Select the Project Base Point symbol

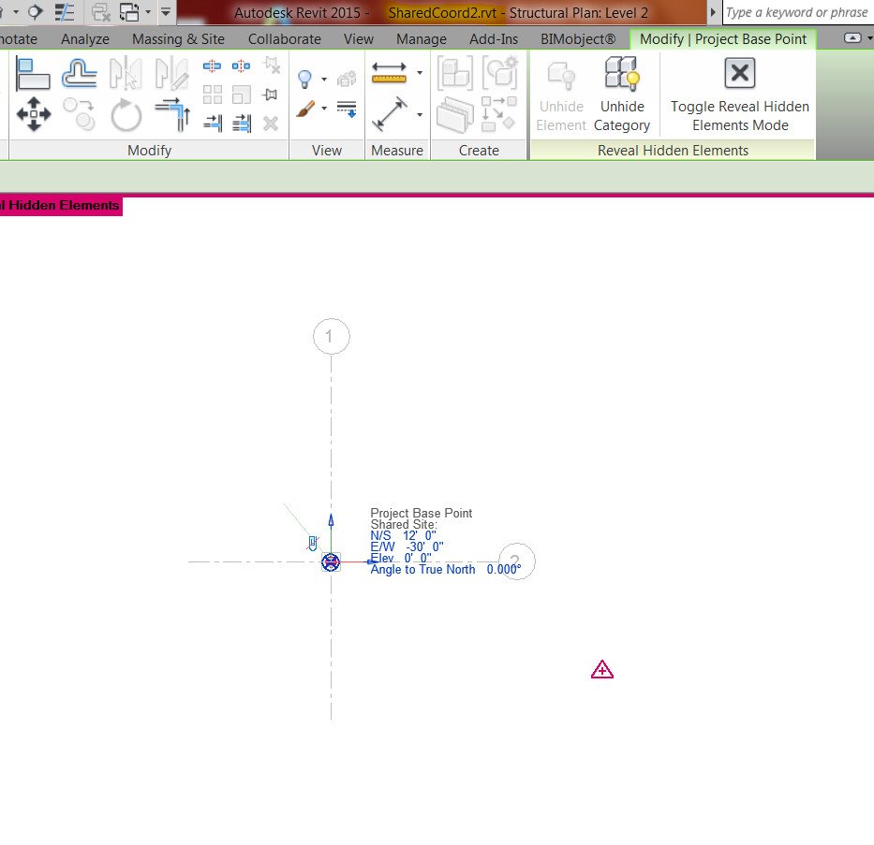click(331, 562)
